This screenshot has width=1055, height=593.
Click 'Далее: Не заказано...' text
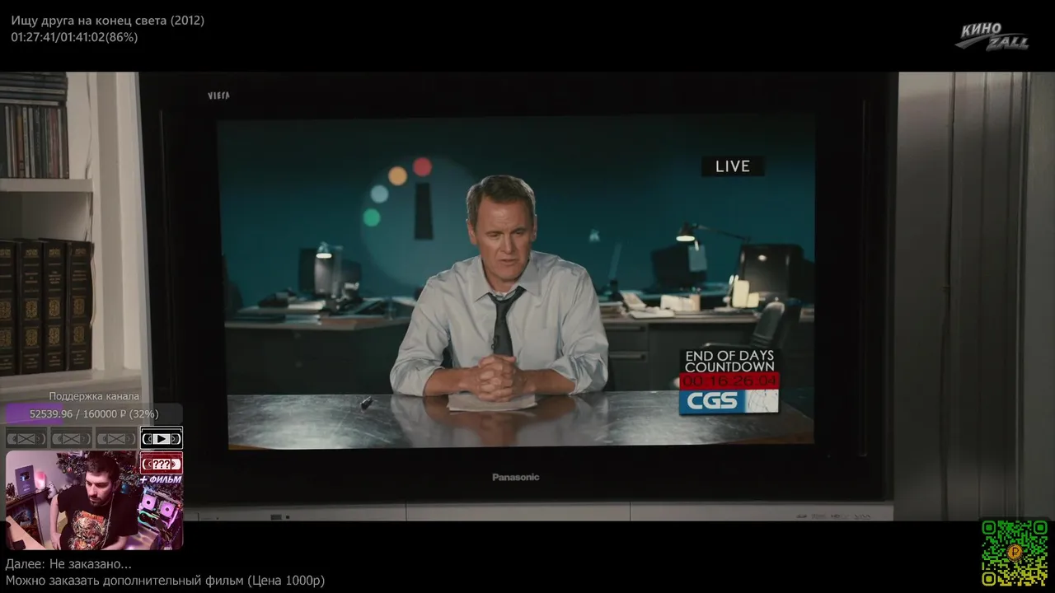tap(68, 564)
